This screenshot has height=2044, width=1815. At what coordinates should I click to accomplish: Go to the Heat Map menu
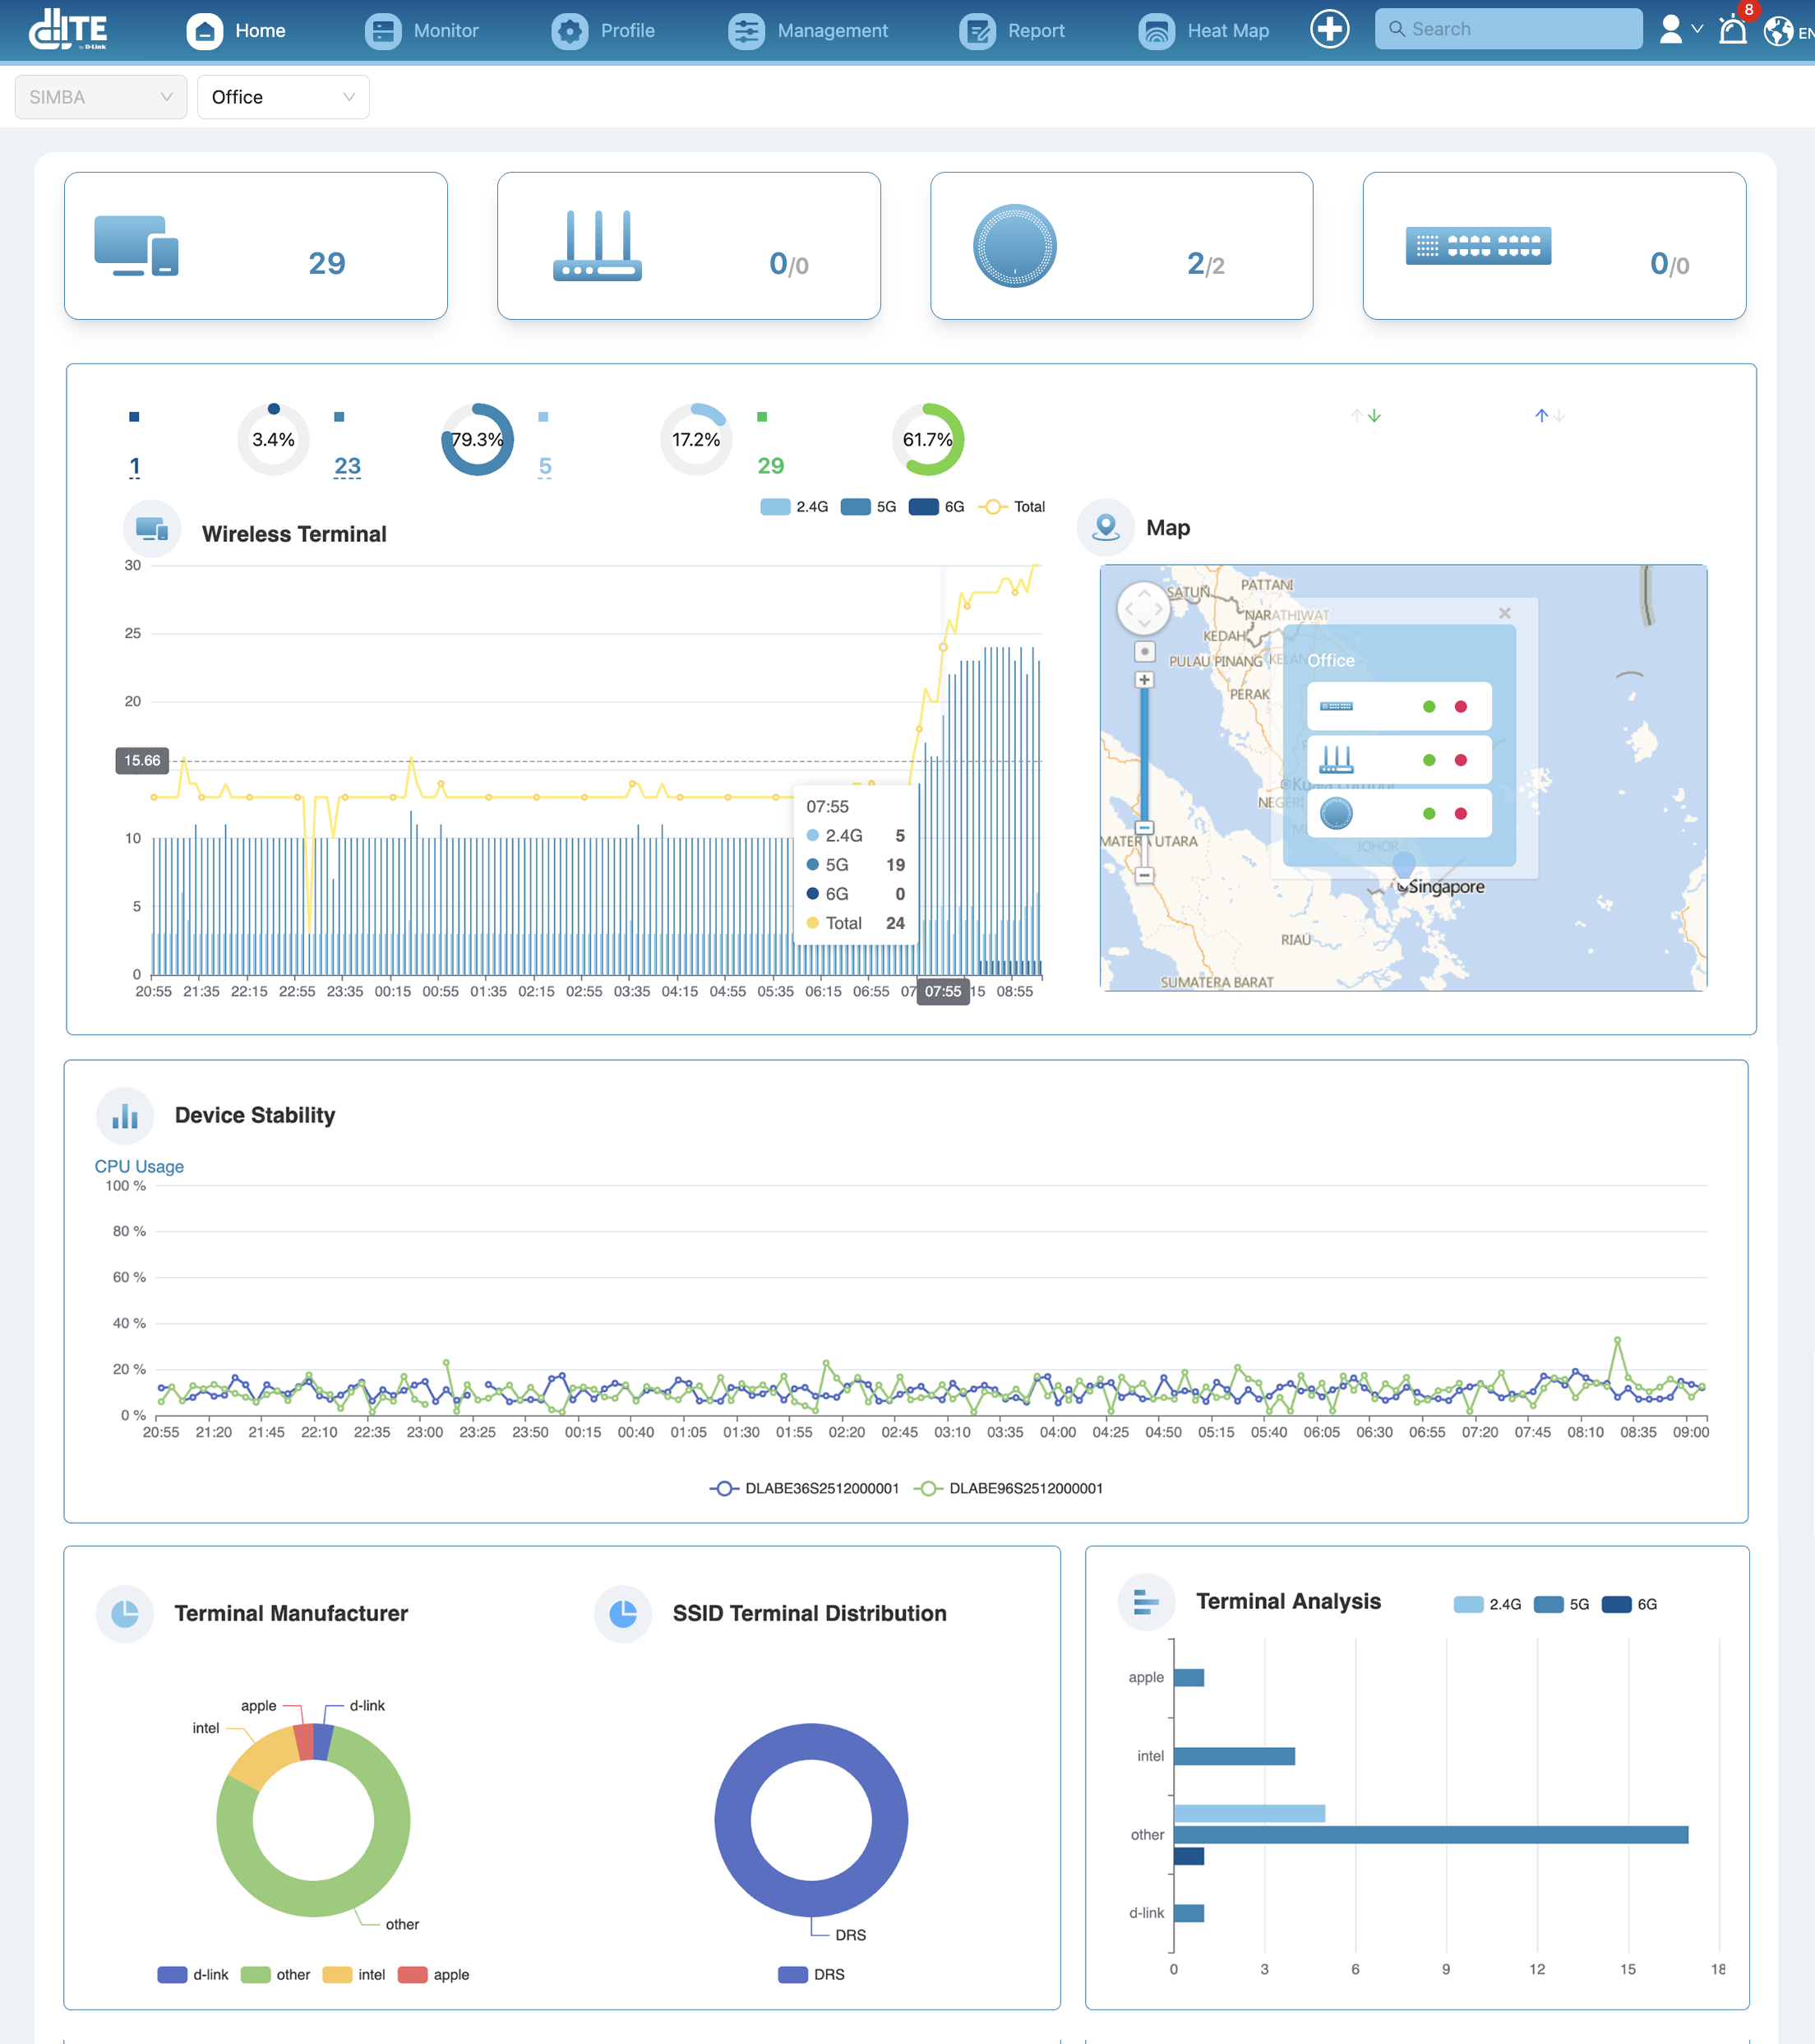[1203, 31]
